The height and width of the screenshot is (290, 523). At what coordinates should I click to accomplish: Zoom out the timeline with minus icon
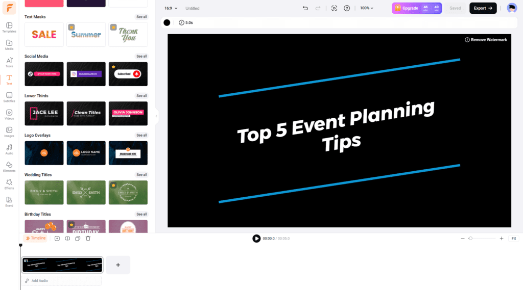pyautogui.click(x=463, y=239)
